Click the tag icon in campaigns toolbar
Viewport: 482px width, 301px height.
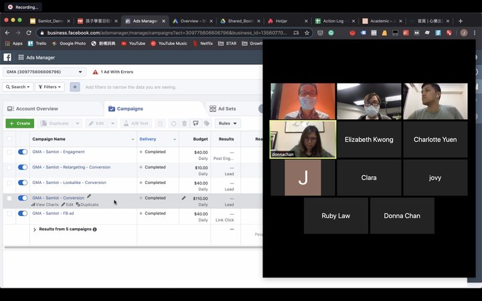point(207,124)
